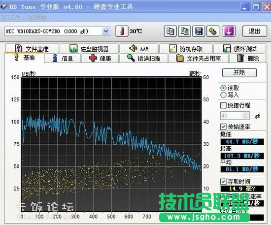This screenshot has height=225, width=271.
Task: Click the short stroke spinner arrows
Action: pyautogui.click(x=245, y=116)
